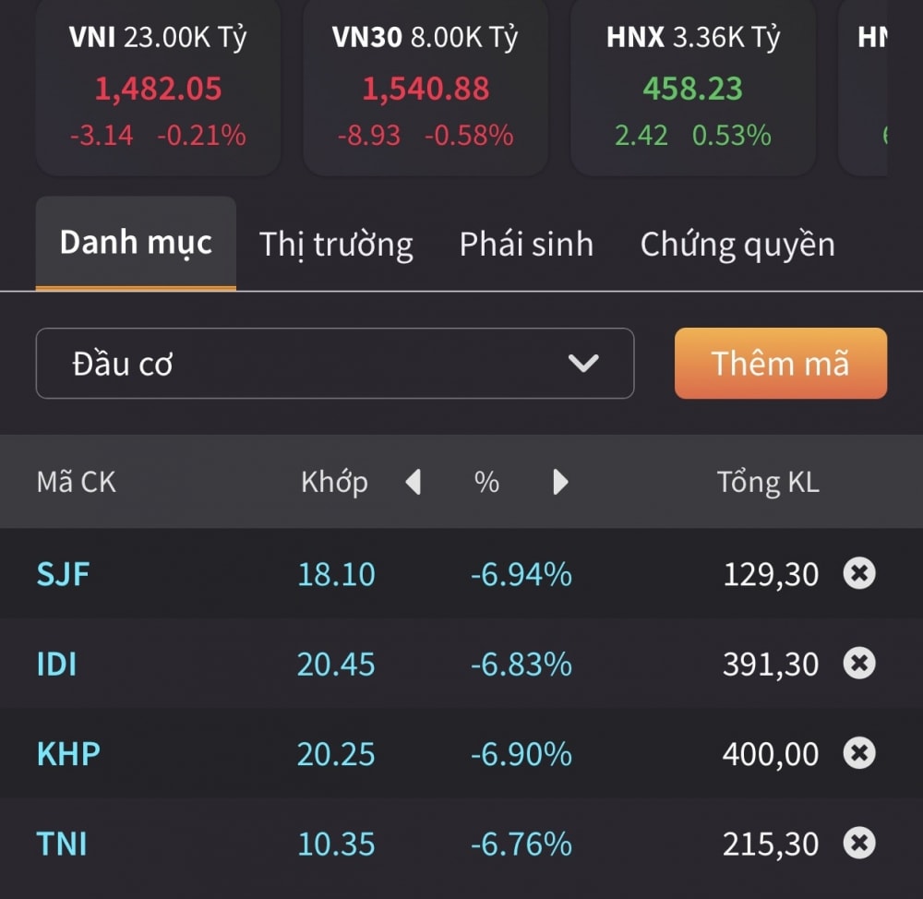Viewport: 923px width, 899px height.
Task: Tap the VN30 index card
Action: click(425, 88)
